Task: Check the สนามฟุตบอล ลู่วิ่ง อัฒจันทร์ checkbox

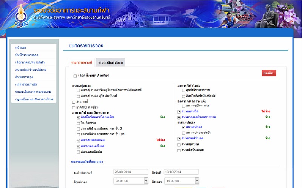Action: click(x=78, y=96)
